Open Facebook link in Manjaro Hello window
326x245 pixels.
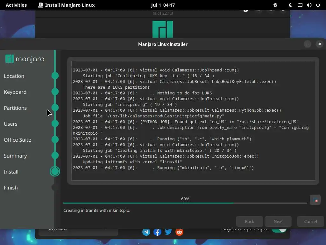pos(157,232)
